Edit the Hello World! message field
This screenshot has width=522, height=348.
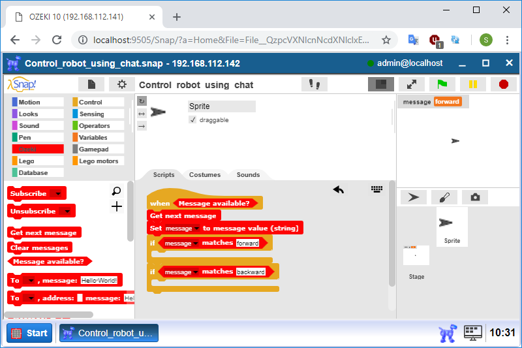pyautogui.click(x=99, y=280)
